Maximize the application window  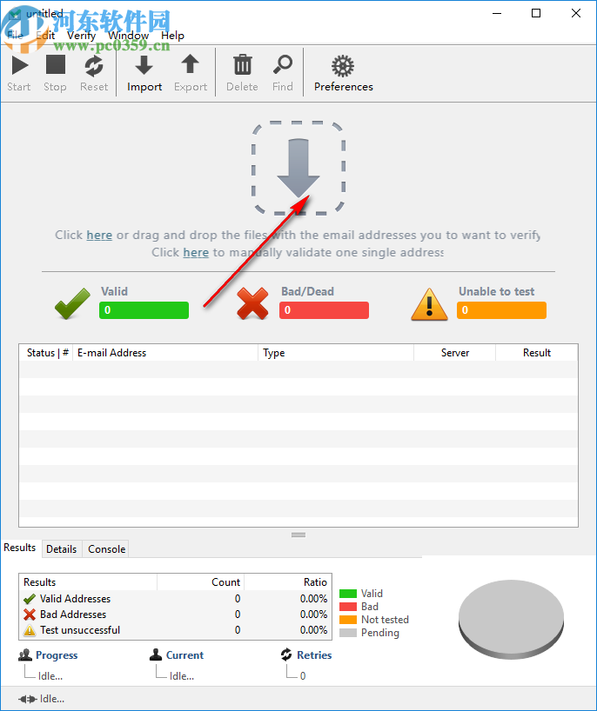(536, 13)
